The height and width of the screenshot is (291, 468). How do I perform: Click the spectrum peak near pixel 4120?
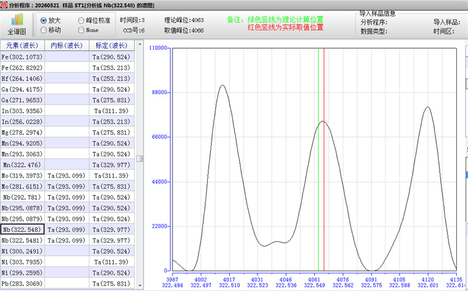pyautogui.click(x=428, y=107)
